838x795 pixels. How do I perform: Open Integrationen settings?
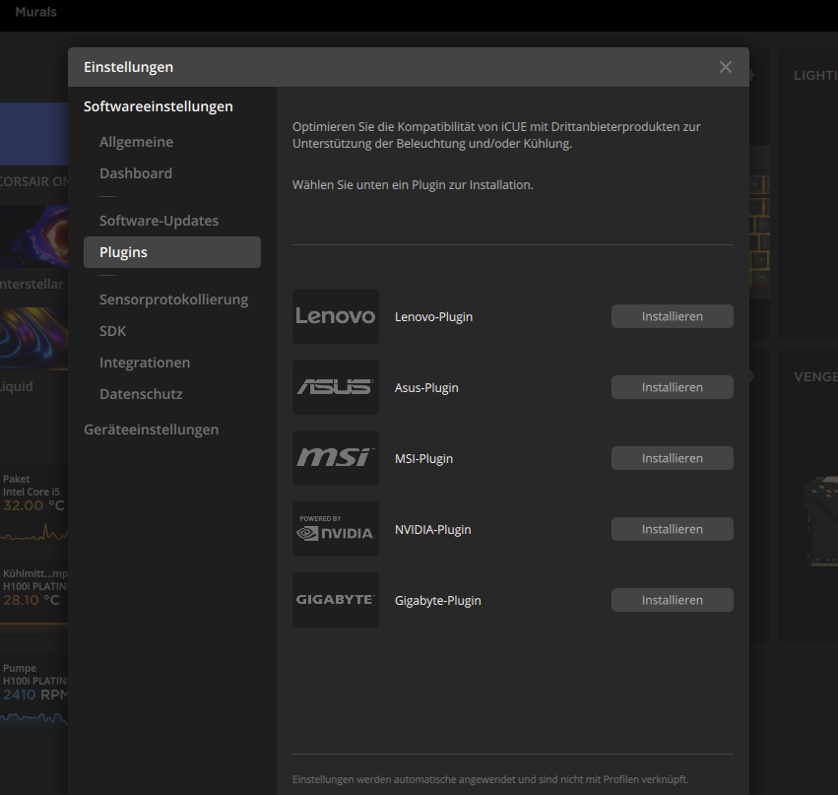coord(145,363)
